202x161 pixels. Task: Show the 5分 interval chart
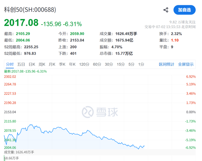[x=131, y=64]
